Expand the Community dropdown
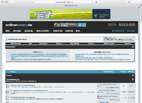Viewport: 142px width, 103px height. pos(43,44)
